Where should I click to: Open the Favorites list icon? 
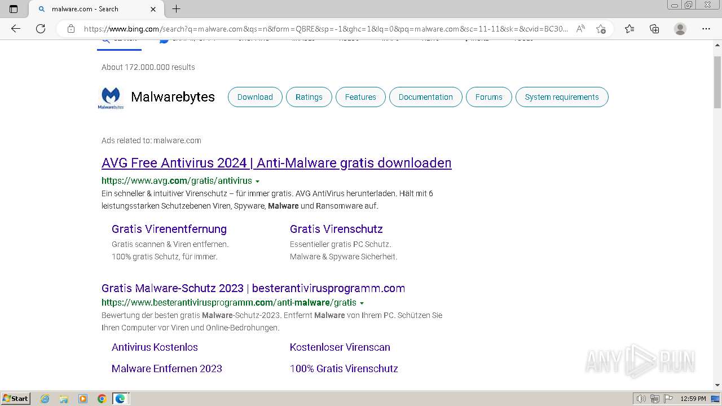pyautogui.click(x=629, y=29)
